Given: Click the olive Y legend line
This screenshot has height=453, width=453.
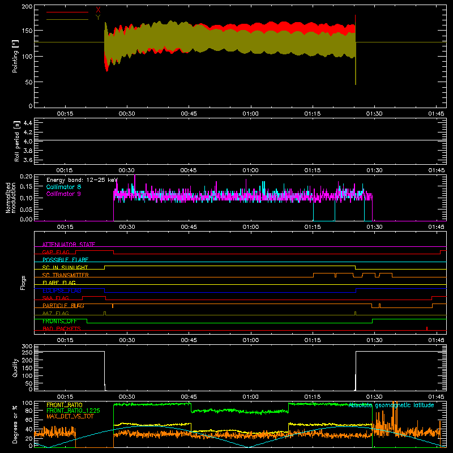Looking at the screenshot, I should click(x=67, y=20).
